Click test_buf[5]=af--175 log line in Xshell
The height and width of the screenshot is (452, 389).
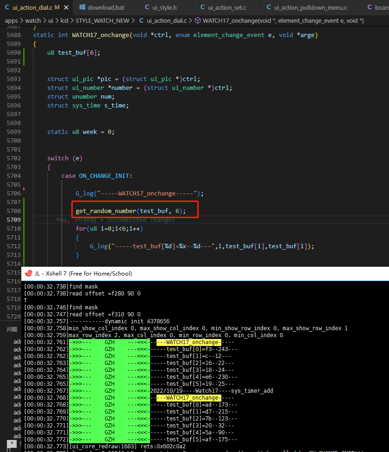coord(131,439)
